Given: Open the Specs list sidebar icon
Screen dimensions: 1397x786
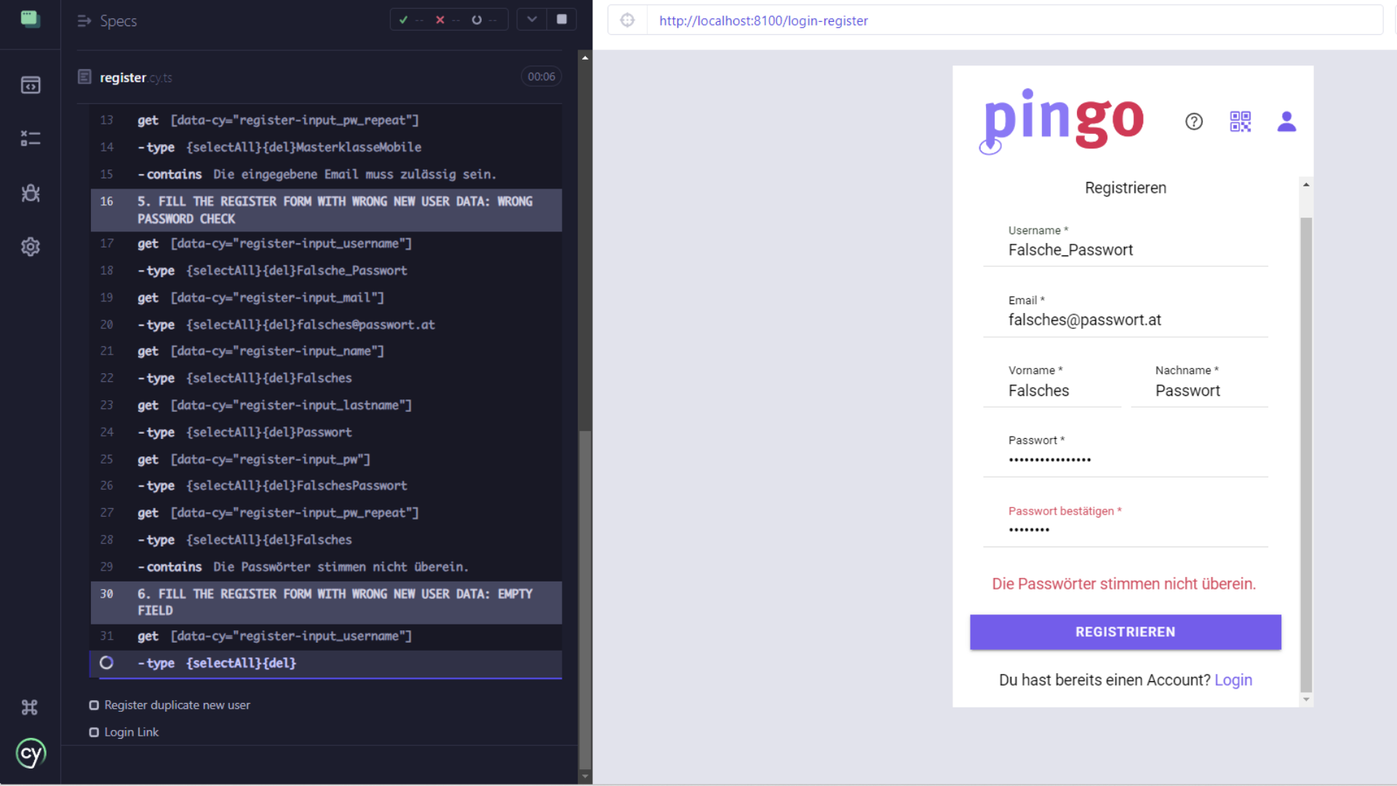Looking at the screenshot, I should pos(30,85).
